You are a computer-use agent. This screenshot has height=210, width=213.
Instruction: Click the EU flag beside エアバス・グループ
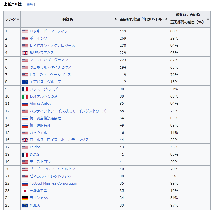[25, 82]
